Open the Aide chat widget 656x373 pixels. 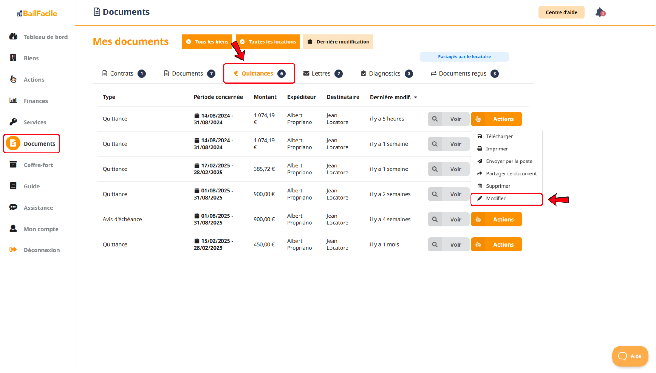click(630, 356)
